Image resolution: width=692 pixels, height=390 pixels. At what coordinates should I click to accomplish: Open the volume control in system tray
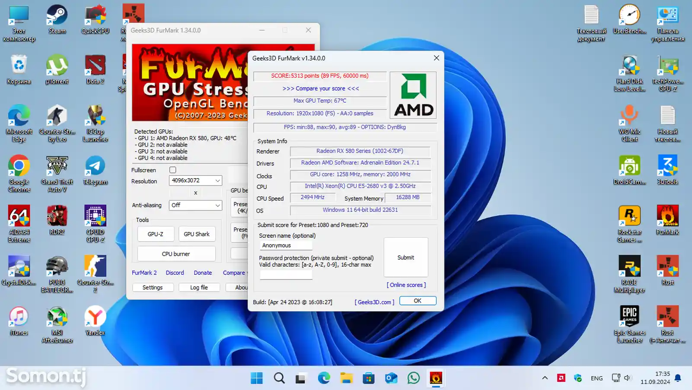pyautogui.click(x=628, y=378)
